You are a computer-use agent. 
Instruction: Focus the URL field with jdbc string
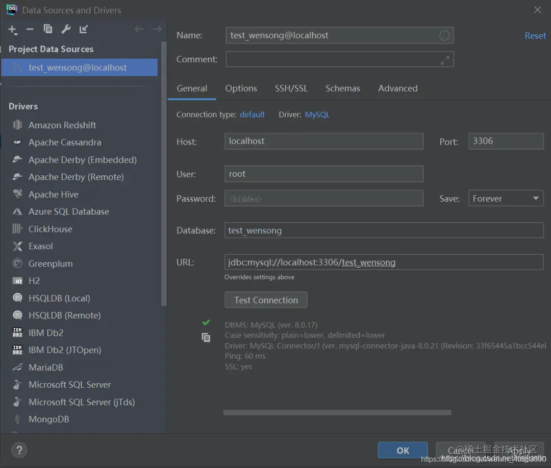point(384,263)
